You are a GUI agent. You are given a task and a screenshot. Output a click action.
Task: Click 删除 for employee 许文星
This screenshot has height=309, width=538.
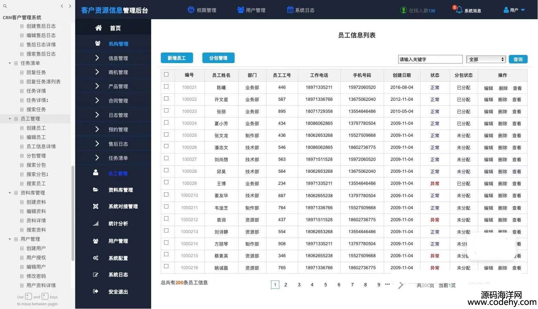click(x=503, y=99)
